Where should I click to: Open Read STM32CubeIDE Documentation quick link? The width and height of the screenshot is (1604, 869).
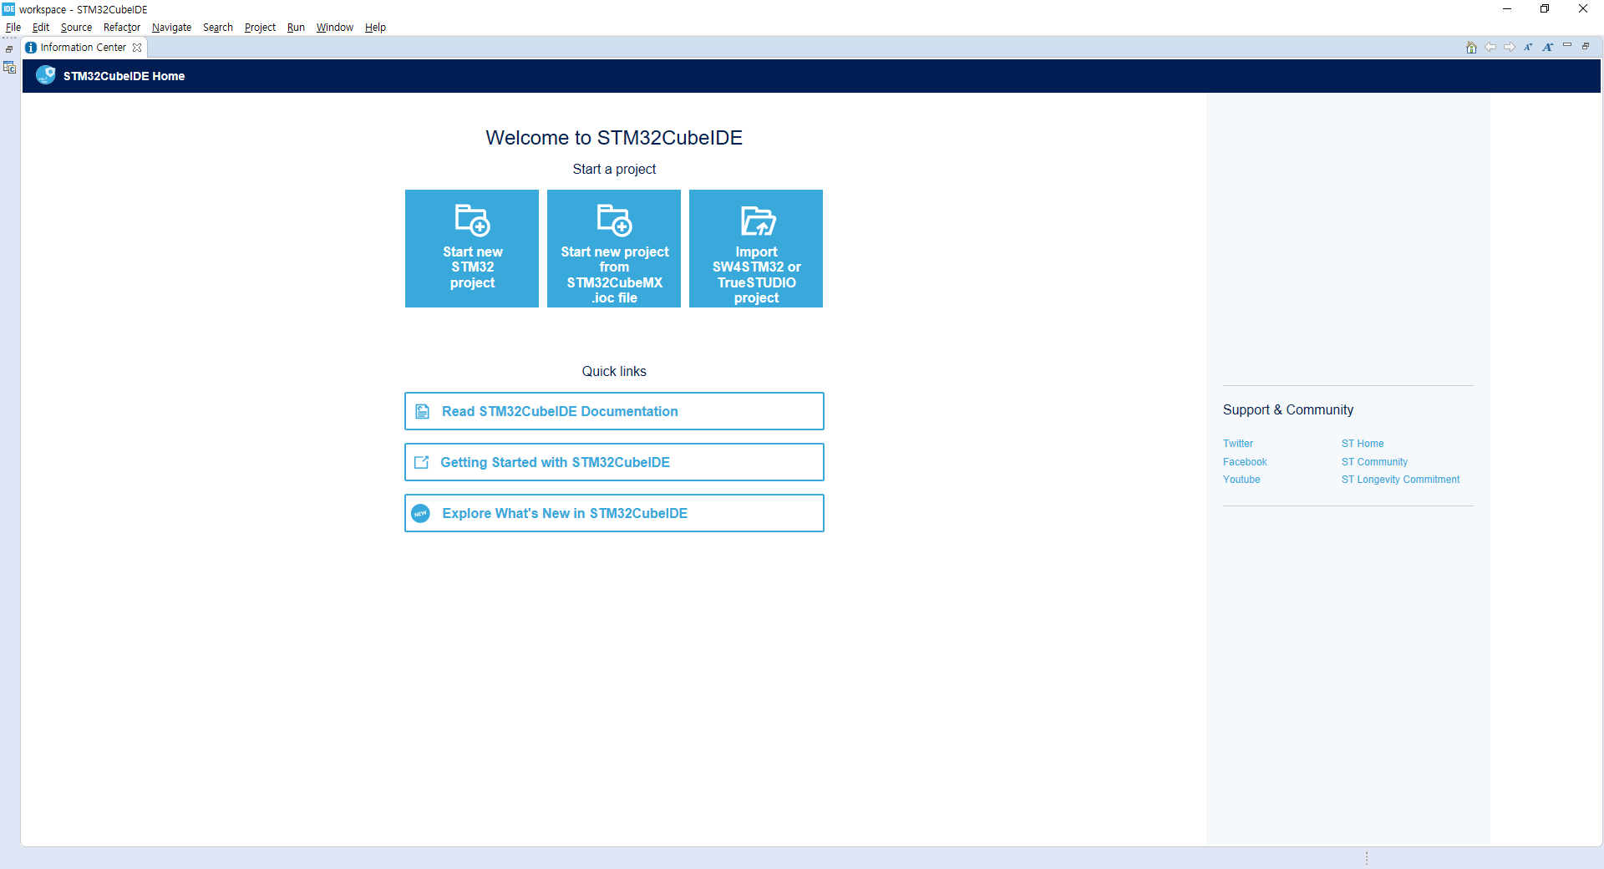tap(614, 411)
